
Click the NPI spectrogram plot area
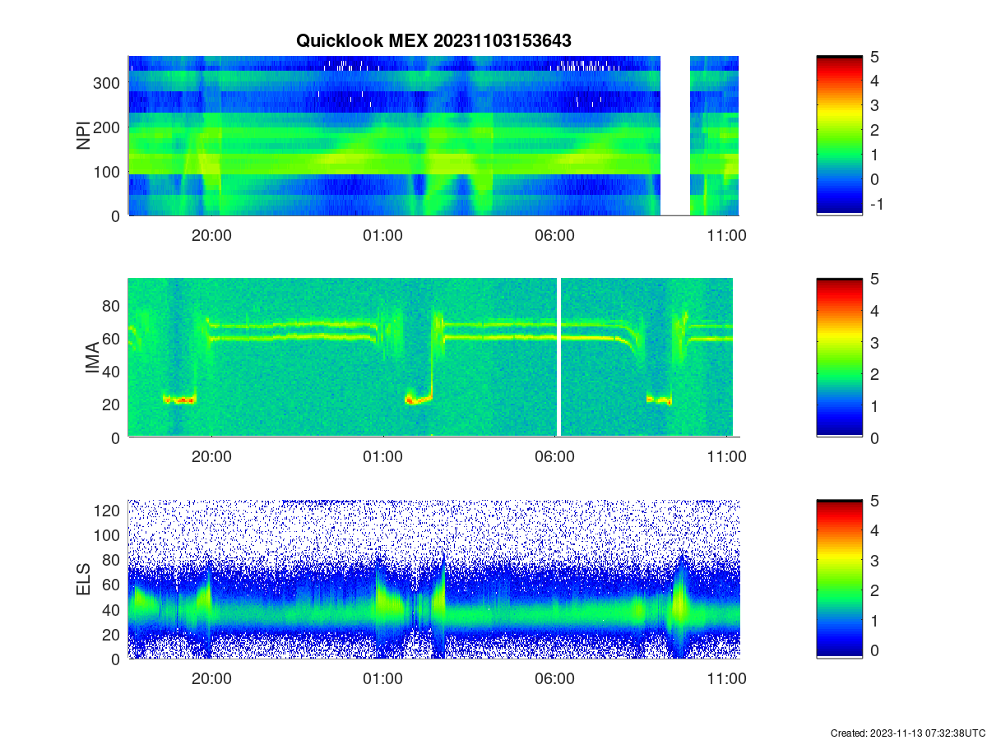coord(433,136)
